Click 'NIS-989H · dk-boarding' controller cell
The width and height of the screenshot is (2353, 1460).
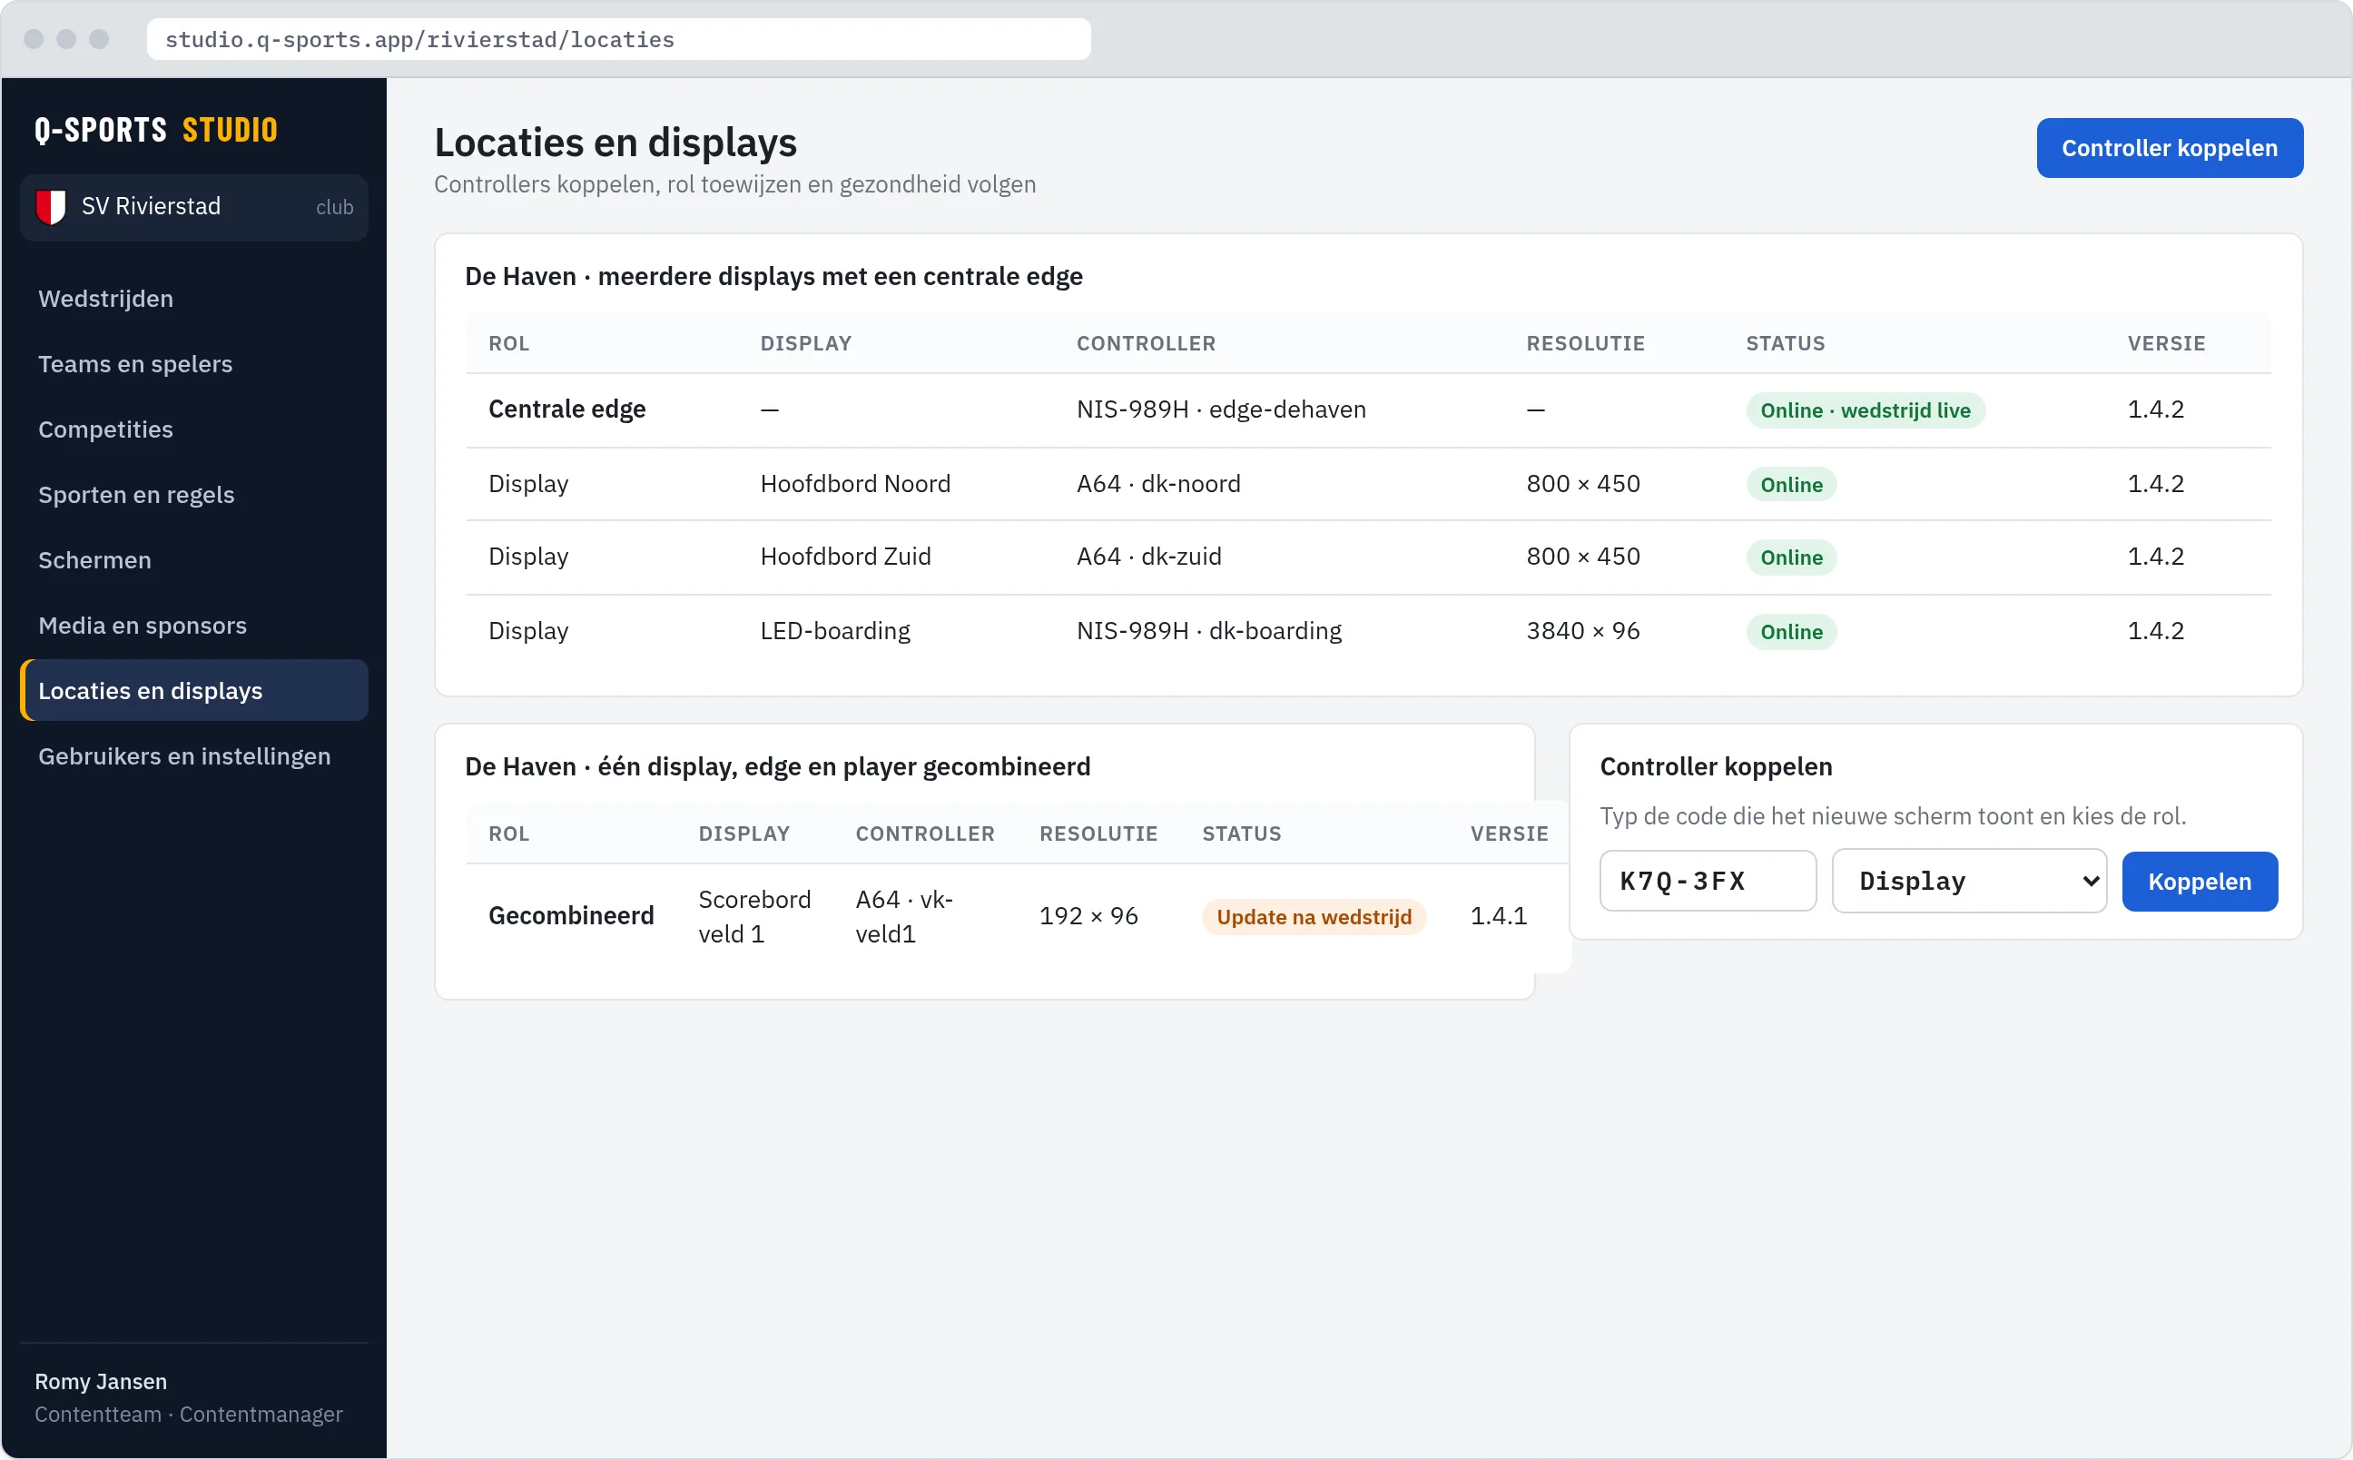[1208, 630]
